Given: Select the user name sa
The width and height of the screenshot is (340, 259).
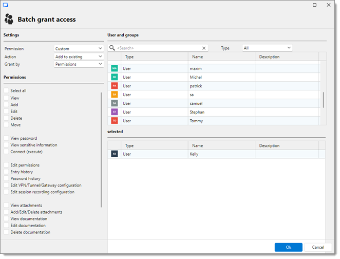Looking at the screenshot, I should [x=192, y=95].
